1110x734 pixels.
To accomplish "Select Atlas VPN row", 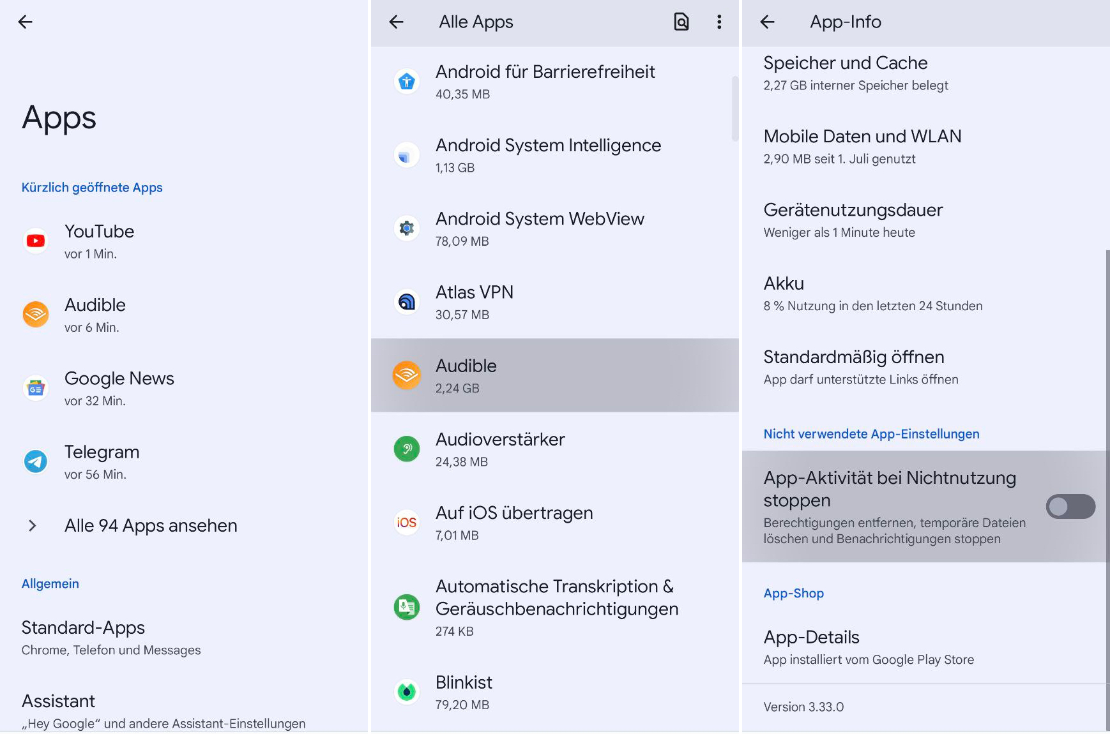I will point(554,302).
